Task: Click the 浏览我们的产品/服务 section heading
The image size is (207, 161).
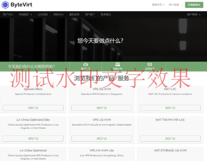Action: click(x=102, y=78)
